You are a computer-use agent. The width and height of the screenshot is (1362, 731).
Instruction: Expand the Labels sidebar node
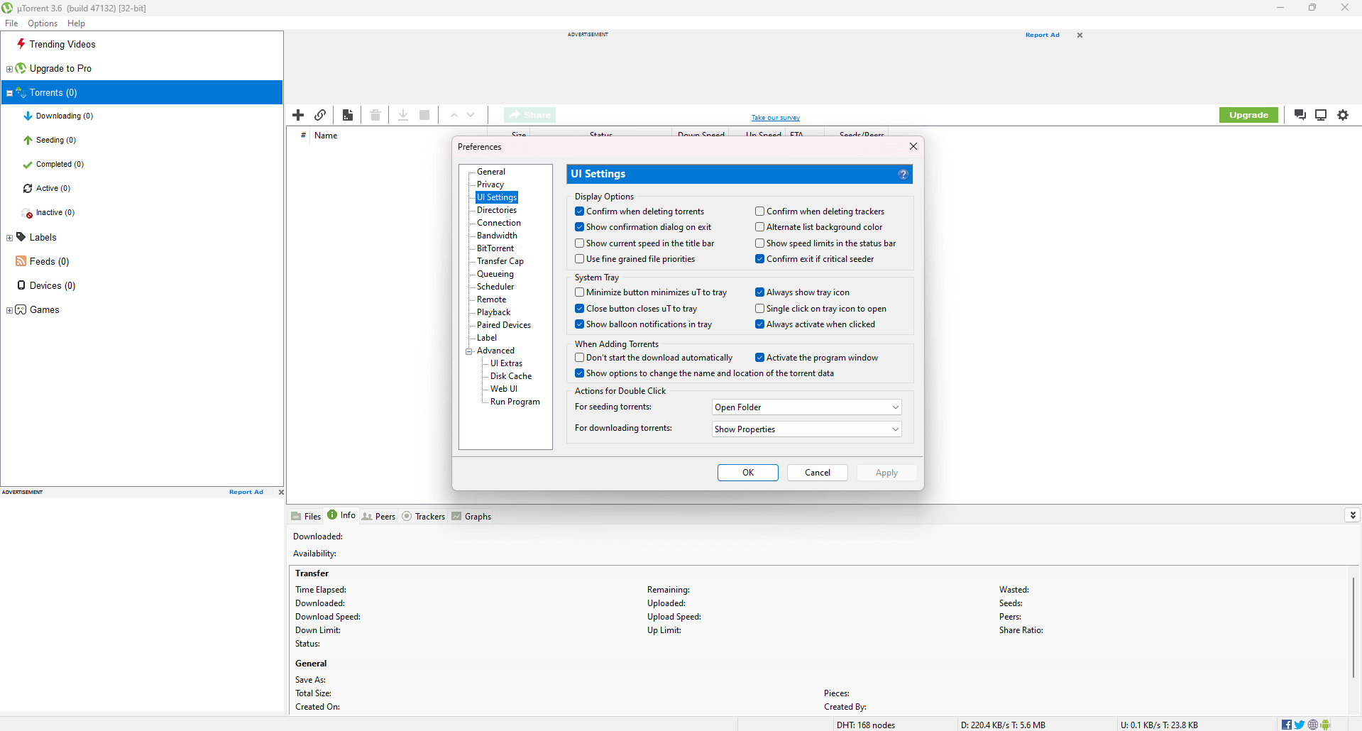[9, 238]
